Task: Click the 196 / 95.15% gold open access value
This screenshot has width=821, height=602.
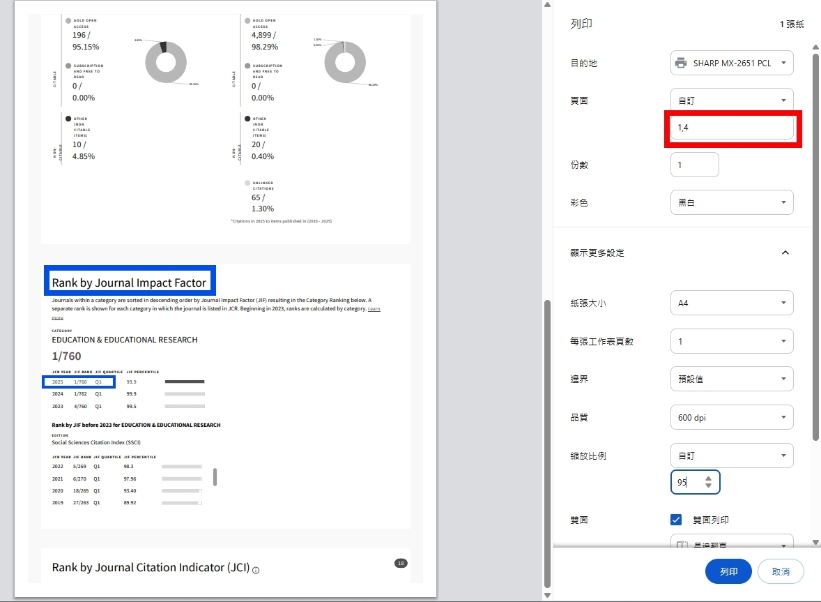Action: pyautogui.click(x=85, y=41)
